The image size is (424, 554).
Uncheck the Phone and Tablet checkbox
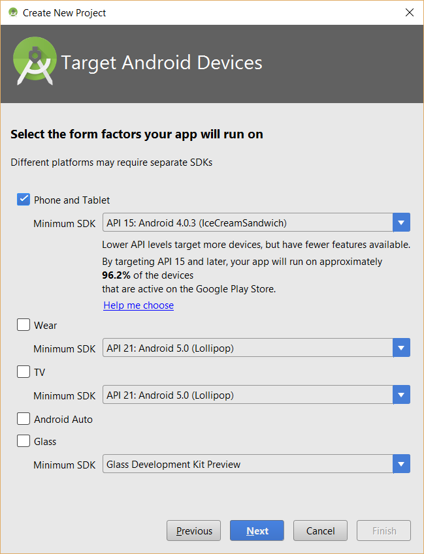click(x=24, y=200)
